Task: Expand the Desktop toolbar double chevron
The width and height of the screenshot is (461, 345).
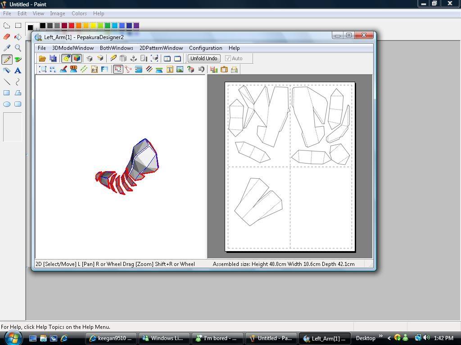Action: coord(381,336)
